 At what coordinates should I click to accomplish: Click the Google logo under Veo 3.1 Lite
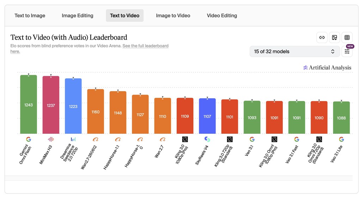(x=341, y=139)
